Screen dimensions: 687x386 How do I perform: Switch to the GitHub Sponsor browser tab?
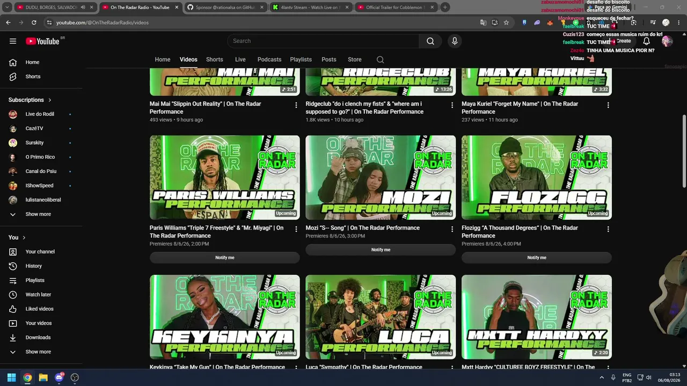[225, 8]
